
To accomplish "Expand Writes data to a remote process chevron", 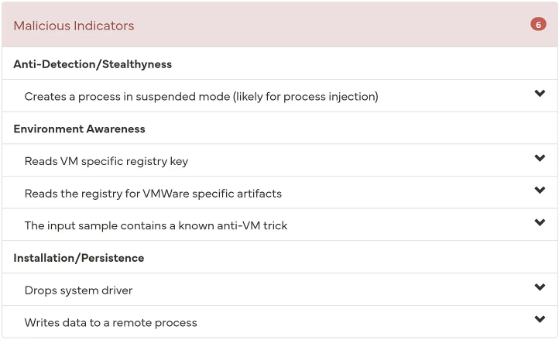I will pos(540,319).
